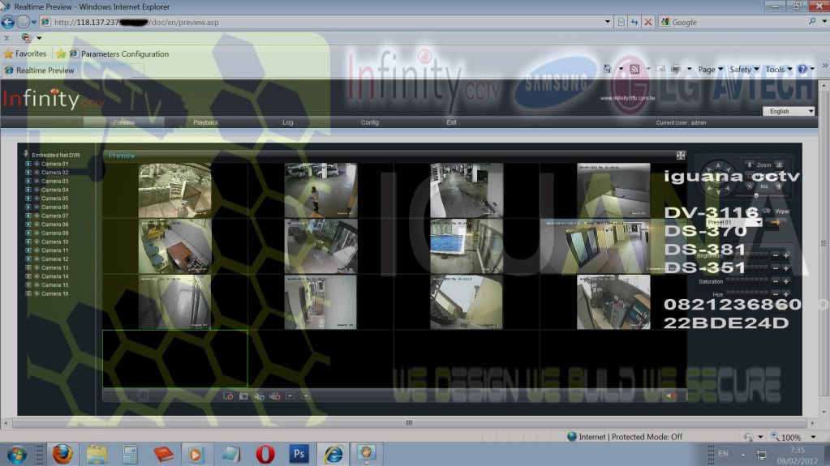Open Photoshop from the taskbar
Image resolution: width=830 pixels, height=466 pixels.
point(299,453)
